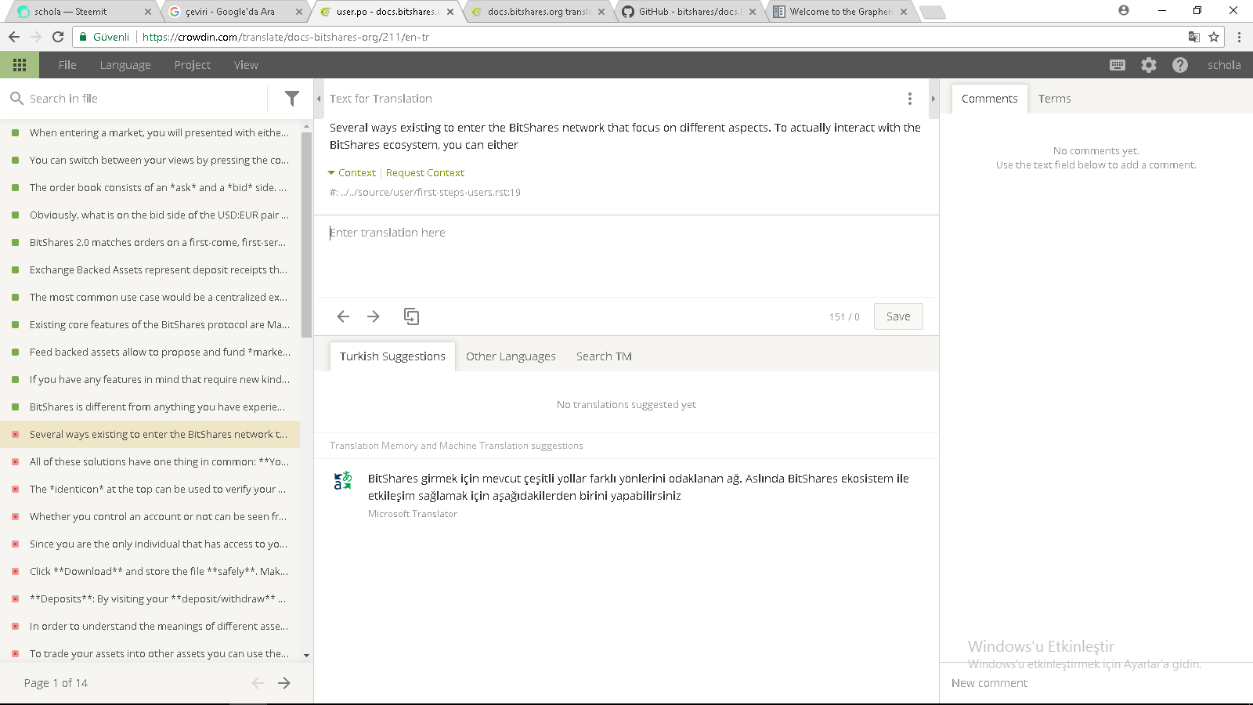The image size is (1253, 705).
Task: Click the New comment input field
Action: (1096, 683)
